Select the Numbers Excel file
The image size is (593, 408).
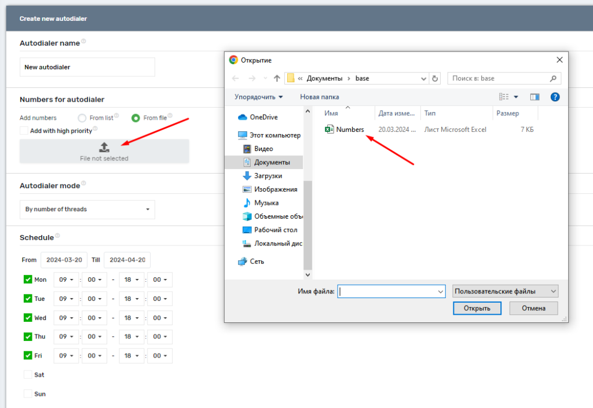349,130
